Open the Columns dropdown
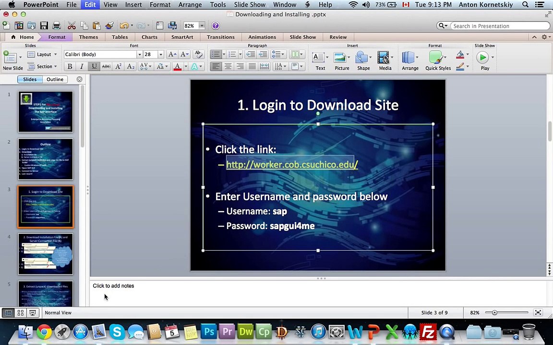 point(297,54)
